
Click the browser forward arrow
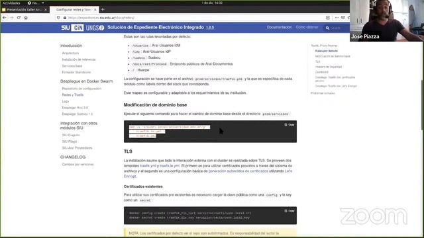[12, 18]
